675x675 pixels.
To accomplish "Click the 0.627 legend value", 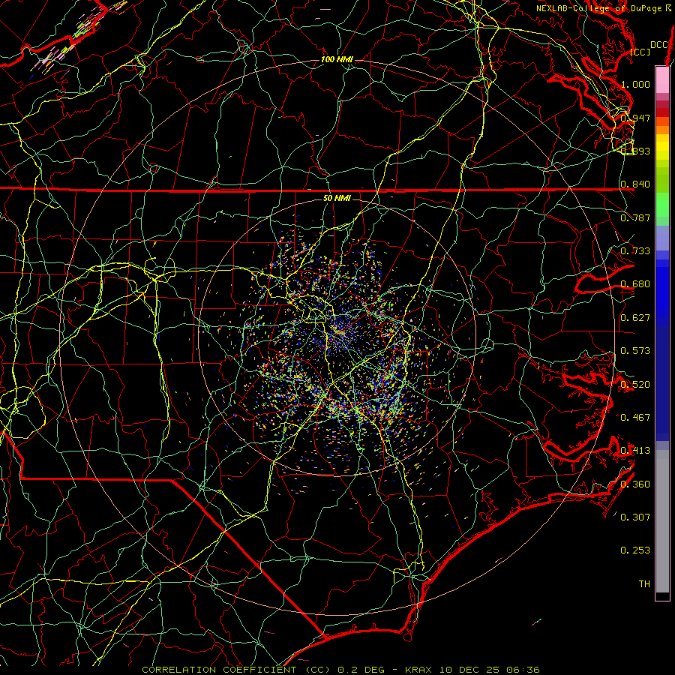I will [635, 318].
